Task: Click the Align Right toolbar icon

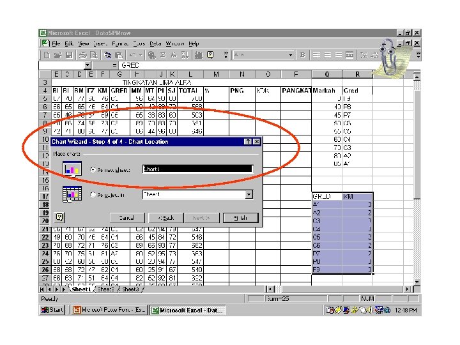Action: coord(339,55)
